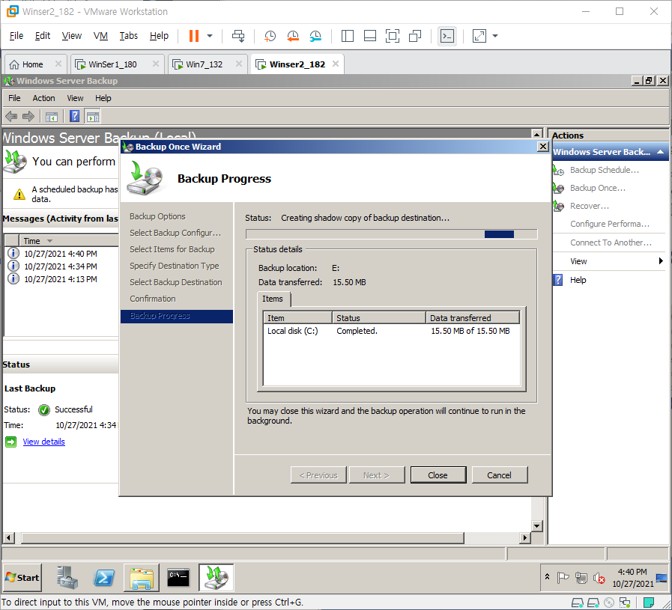
Task: Open View menu in Windows Server Backup
Action: pos(75,98)
